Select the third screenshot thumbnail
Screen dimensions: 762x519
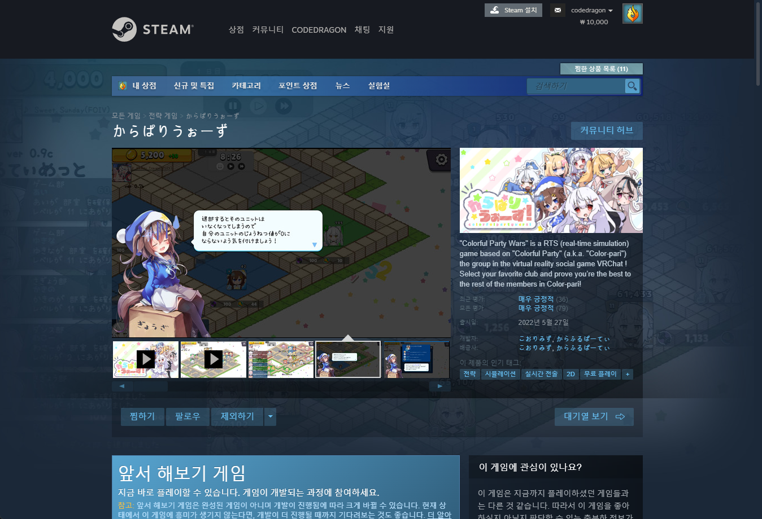tap(281, 359)
